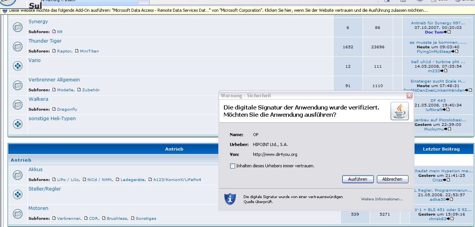The width and height of the screenshot is (475, 227).
Task: Click last-post arrow icon beside m233
Action: pyautogui.click(x=443, y=71)
